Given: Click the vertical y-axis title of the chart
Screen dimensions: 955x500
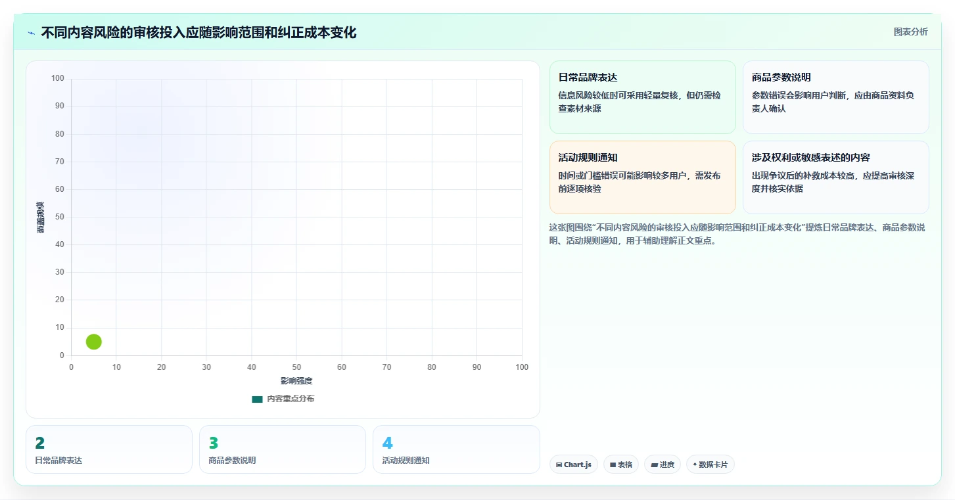Looking at the screenshot, I should click(40, 217).
